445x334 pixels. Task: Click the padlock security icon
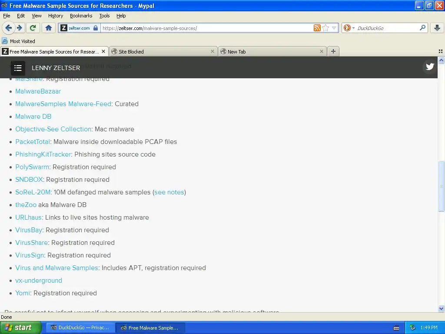96,28
